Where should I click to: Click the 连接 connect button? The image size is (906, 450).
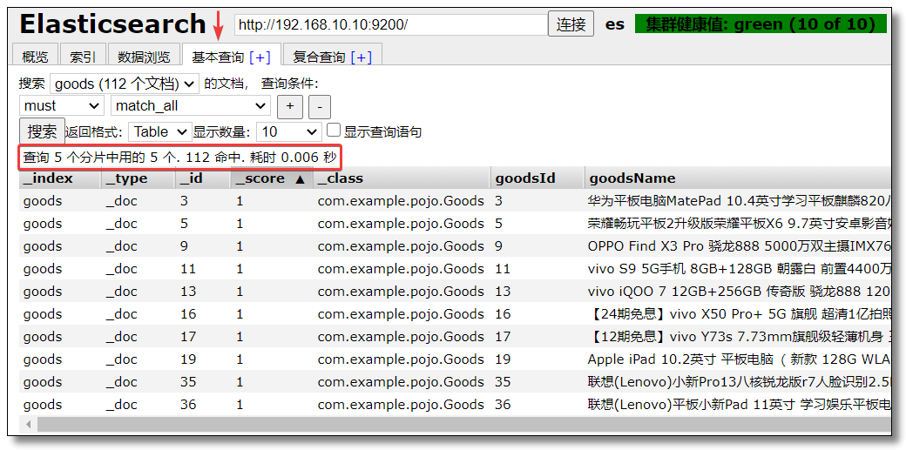pyautogui.click(x=571, y=25)
